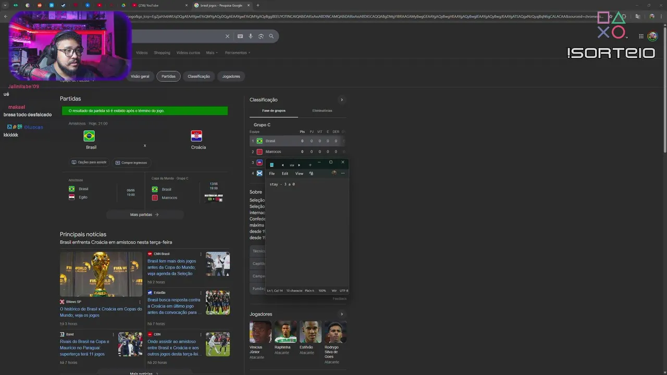Open the tab search dropdown arrow

click(5, 5)
